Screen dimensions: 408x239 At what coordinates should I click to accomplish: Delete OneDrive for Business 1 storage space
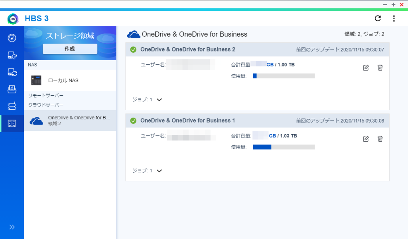point(380,139)
